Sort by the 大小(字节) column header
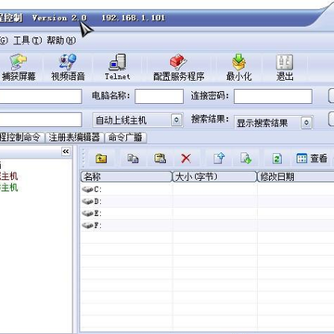This screenshot has width=334, height=334. pos(214,176)
